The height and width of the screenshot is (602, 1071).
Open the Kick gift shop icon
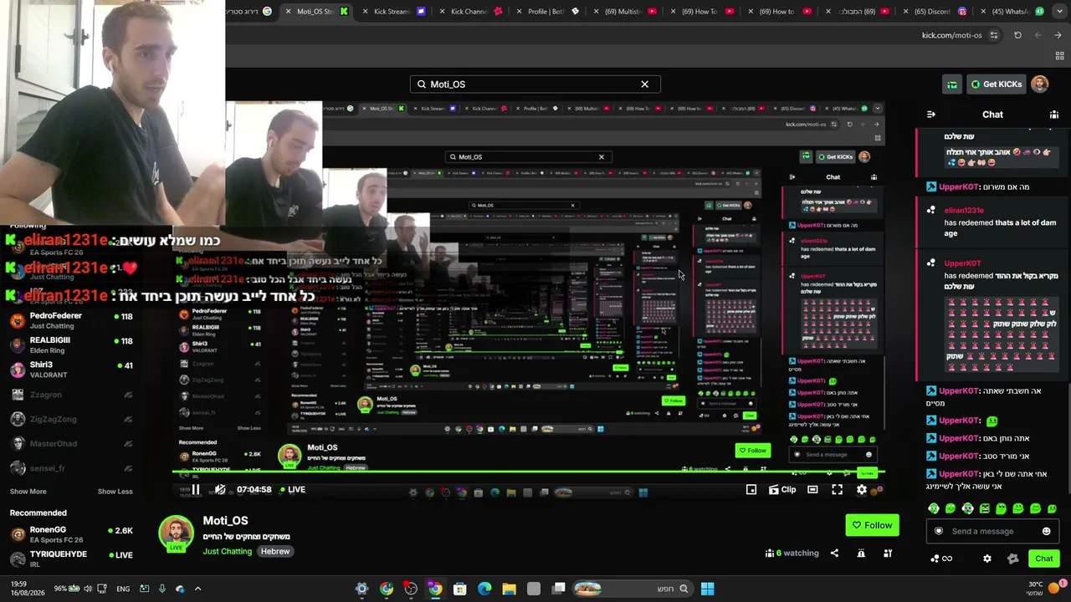952,84
